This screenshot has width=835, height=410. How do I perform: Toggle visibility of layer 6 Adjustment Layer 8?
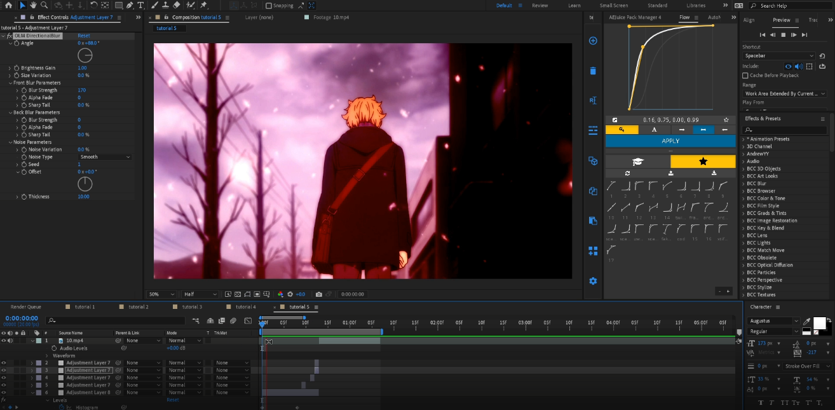click(3, 392)
